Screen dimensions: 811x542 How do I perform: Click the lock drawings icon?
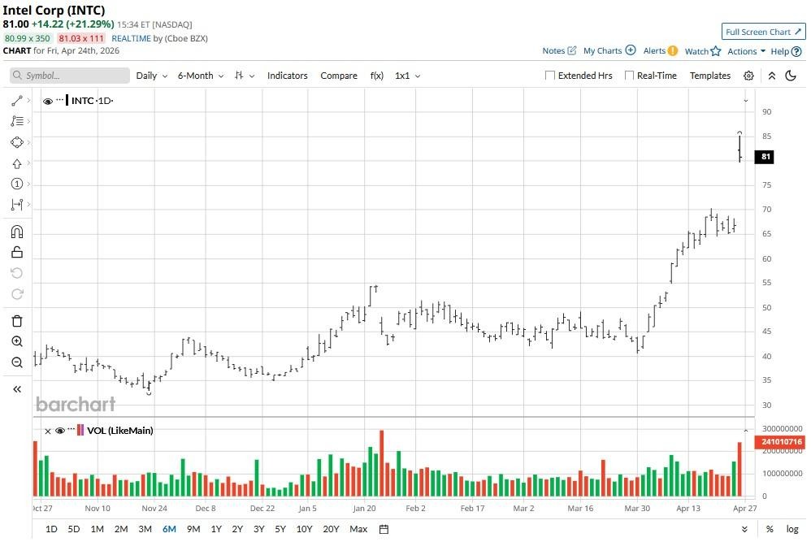17,253
